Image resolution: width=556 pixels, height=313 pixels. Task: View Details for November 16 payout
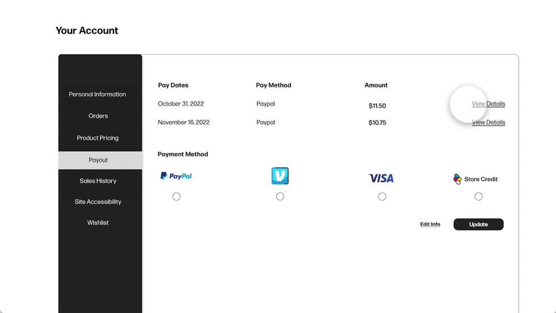[x=488, y=122]
